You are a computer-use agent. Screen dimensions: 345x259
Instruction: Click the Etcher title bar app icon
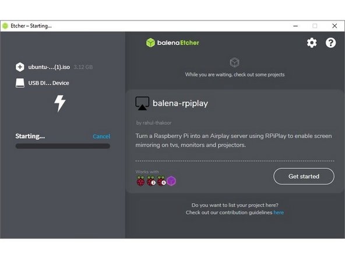pyautogui.click(x=5, y=26)
